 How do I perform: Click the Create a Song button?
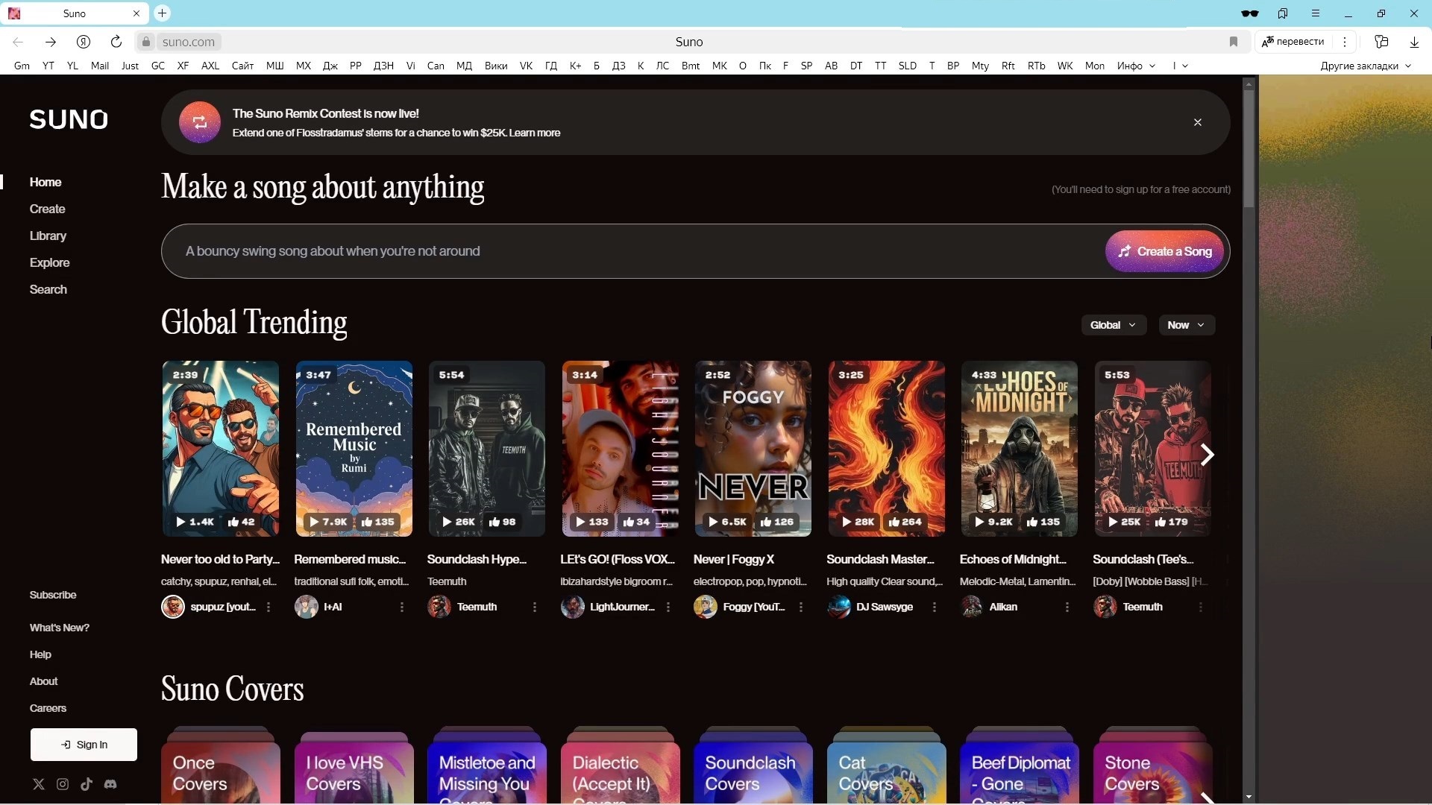(1165, 251)
